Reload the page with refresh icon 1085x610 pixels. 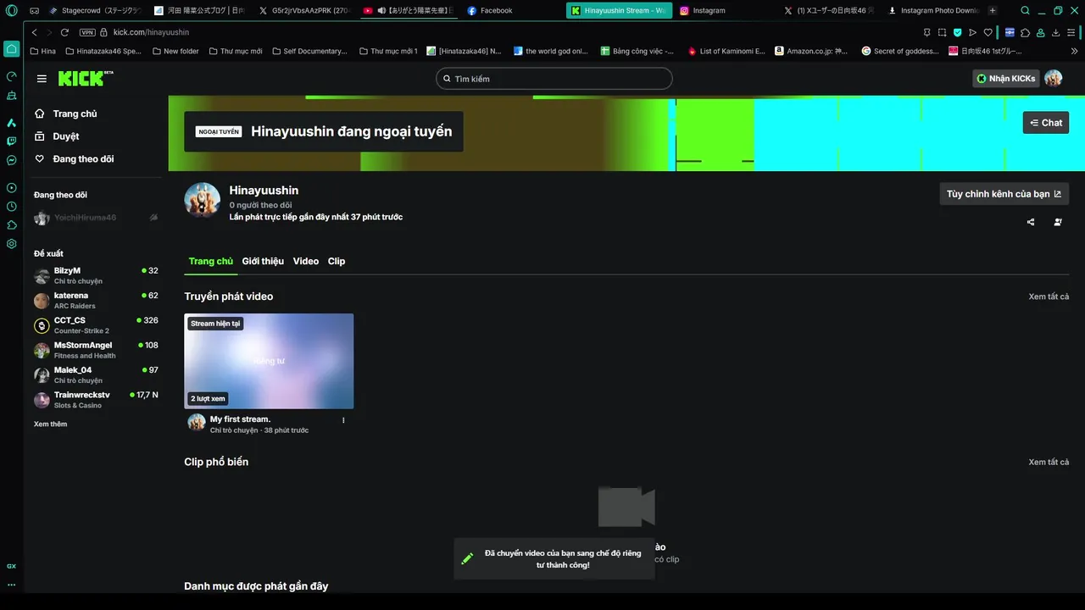pyautogui.click(x=64, y=32)
